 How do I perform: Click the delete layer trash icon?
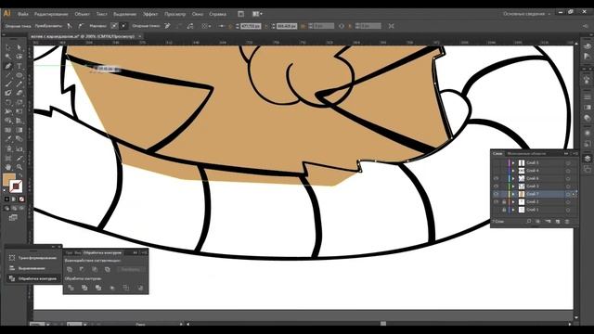click(x=567, y=221)
